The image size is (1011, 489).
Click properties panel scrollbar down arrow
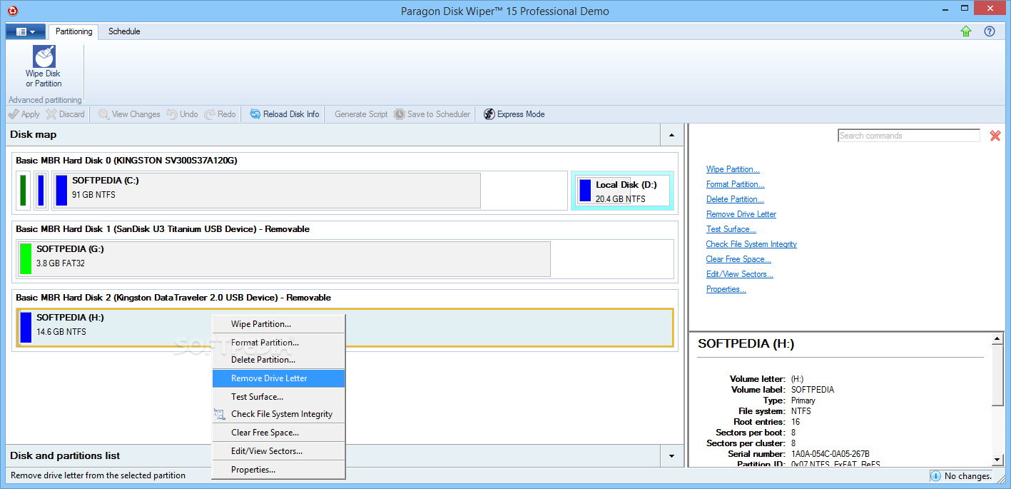[x=999, y=460]
